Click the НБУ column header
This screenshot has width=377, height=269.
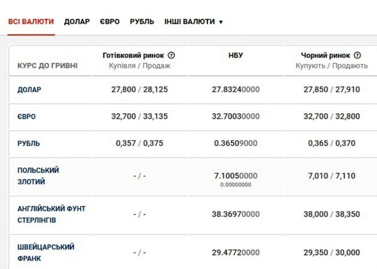[236, 55]
